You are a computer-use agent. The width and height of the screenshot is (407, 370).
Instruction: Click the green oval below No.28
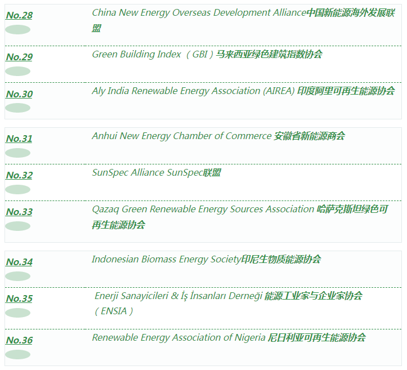(x=18, y=29)
